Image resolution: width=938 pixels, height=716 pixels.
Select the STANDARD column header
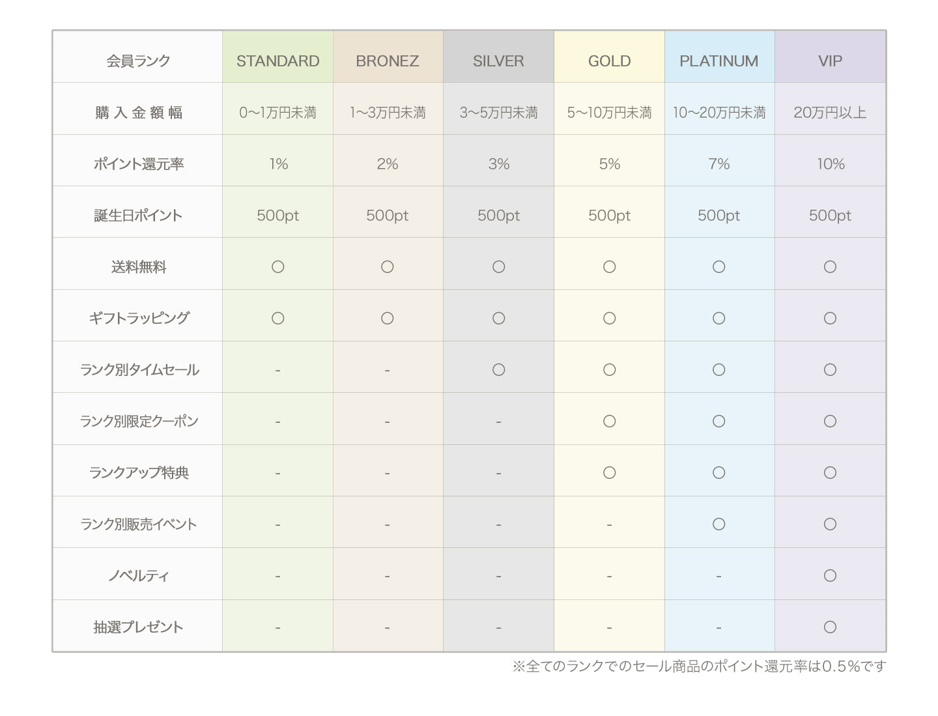point(277,61)
